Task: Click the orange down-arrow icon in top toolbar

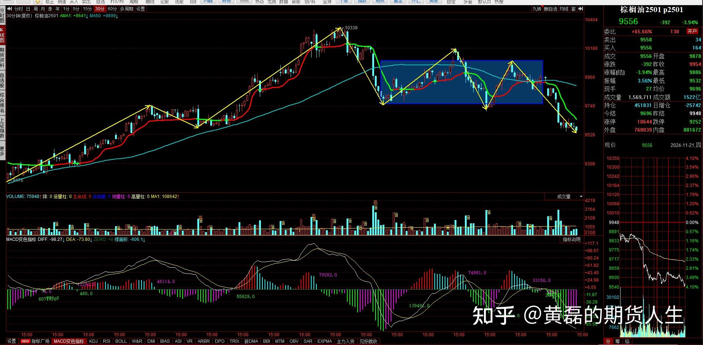Action: [38, 2]
